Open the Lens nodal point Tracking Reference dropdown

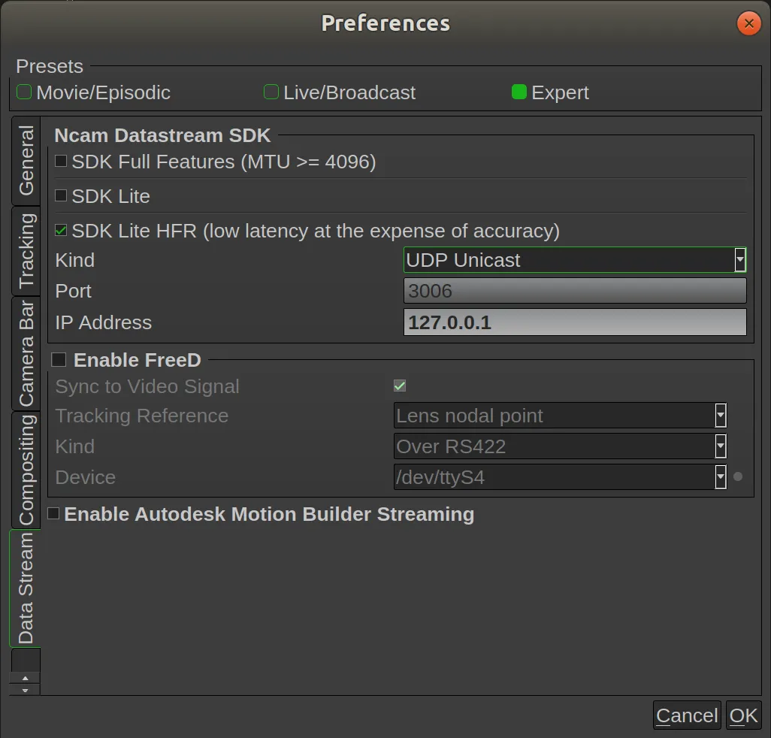(560, 416)
